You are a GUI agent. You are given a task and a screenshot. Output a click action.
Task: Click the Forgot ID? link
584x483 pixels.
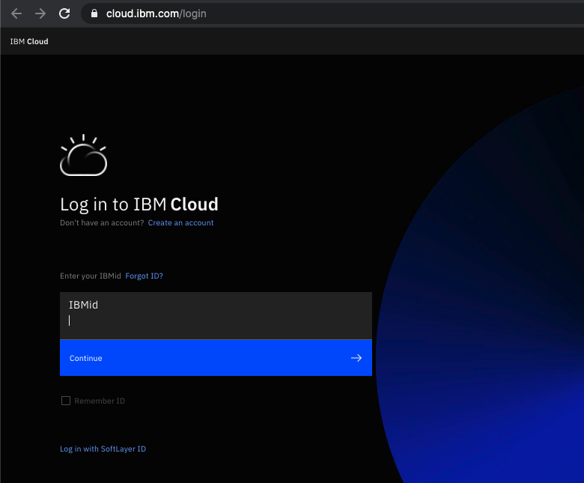click(145, 276)
